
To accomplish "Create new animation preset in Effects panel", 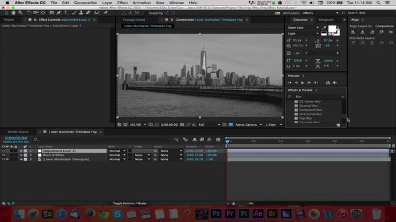I will 338,125.
